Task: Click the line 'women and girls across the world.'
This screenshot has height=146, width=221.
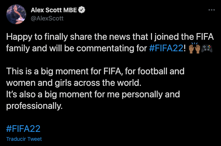Action: coord(74,83)
